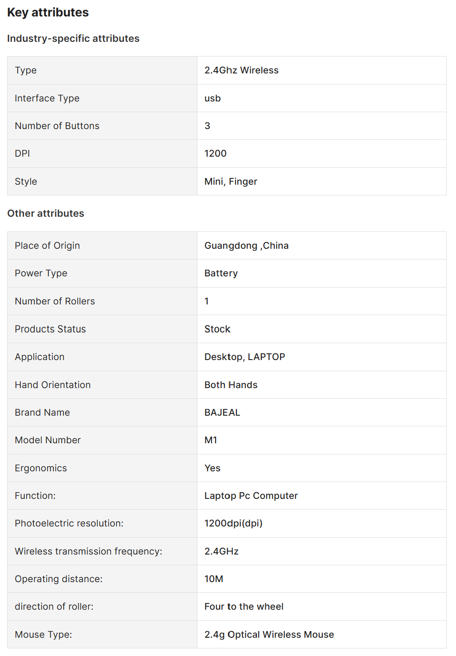Click the Other attributes subheading

coord(46,214)
